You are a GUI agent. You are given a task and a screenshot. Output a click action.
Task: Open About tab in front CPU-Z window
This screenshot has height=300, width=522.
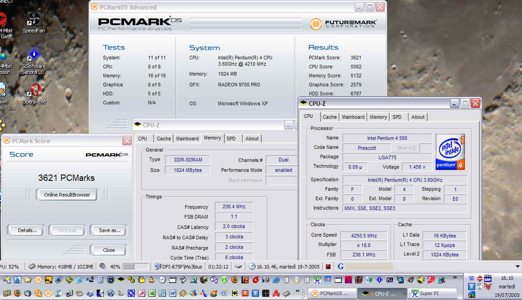click(x=418, y=117)
